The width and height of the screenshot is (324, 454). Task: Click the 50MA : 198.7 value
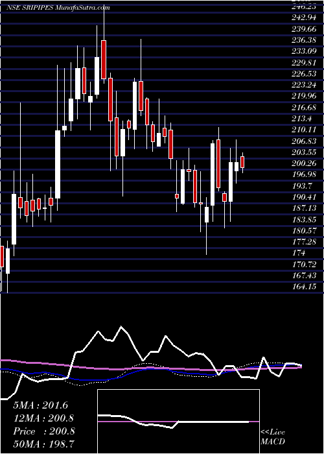(45, 444)
